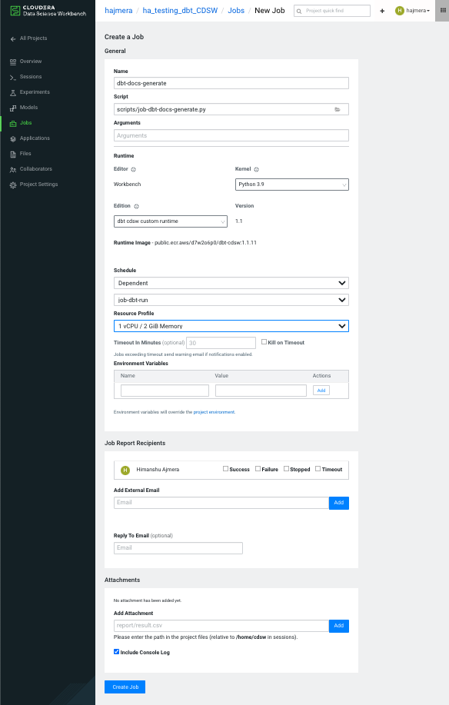Go to Jobs via the breadcrumb
This screenshot has width=449, height=705.
(236, 10)
